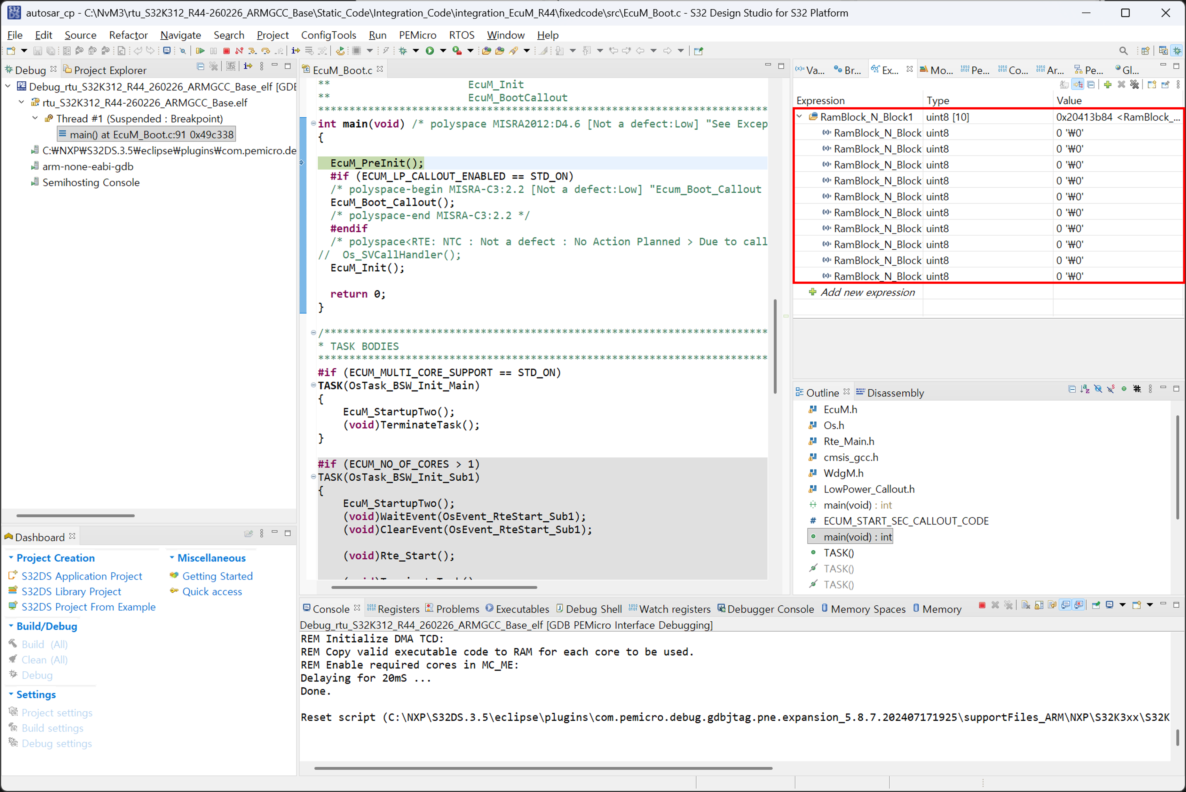Screen dimensions: 1186x792
Task: Click the Step Over icon
Action: 265,51
